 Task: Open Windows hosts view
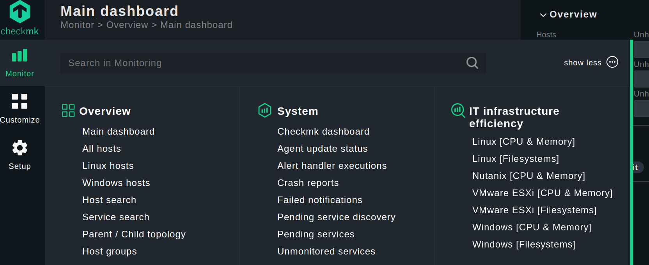116,183
